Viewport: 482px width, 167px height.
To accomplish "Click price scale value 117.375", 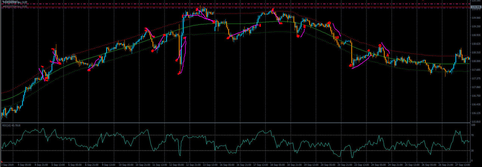I will click(x=476, y=78).
